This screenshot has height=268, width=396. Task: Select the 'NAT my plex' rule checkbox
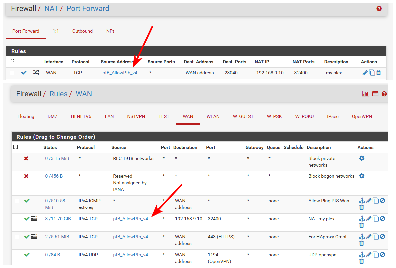(x=17, y=219)
